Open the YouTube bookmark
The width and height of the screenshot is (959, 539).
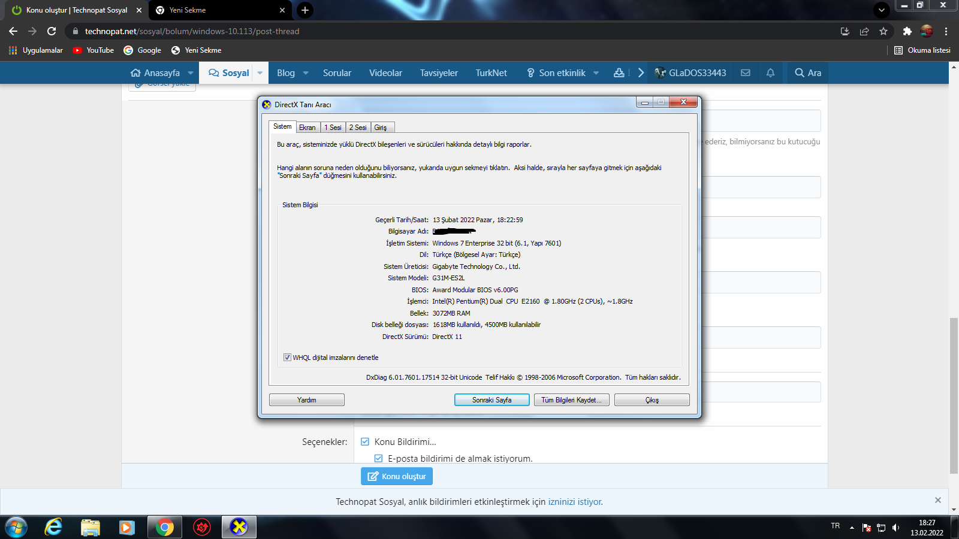94,50
